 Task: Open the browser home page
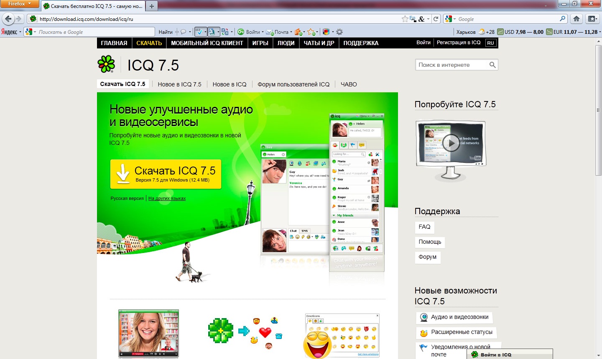576,19
